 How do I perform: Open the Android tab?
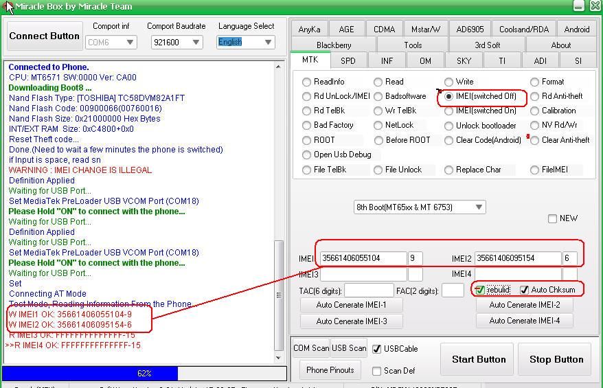coord(576,30)
